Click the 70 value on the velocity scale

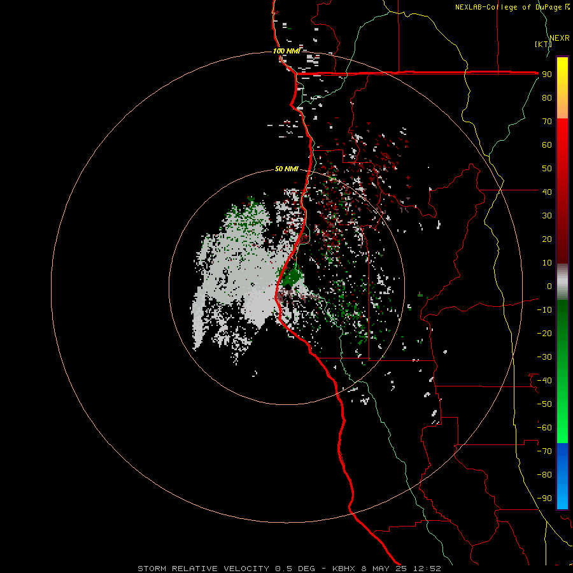tap(547, 122)
